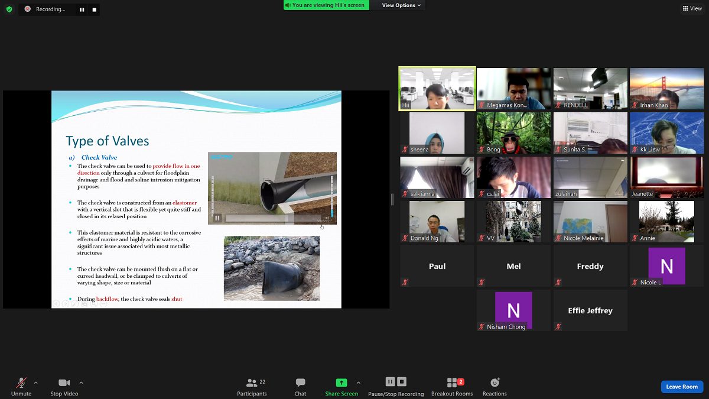709x399 pixels.
Task: Select VV's video thumbnail
Action: [513, 222]
